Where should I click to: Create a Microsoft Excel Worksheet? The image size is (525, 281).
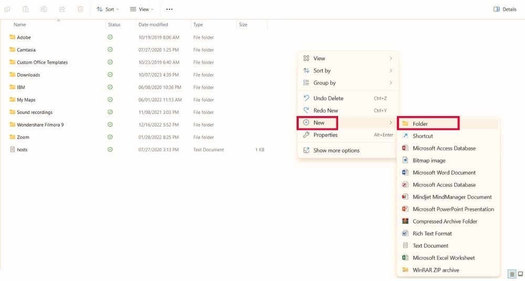448,258
